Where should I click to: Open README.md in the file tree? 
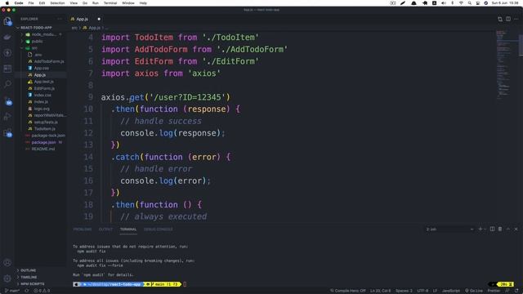click(x=42, y=149)
